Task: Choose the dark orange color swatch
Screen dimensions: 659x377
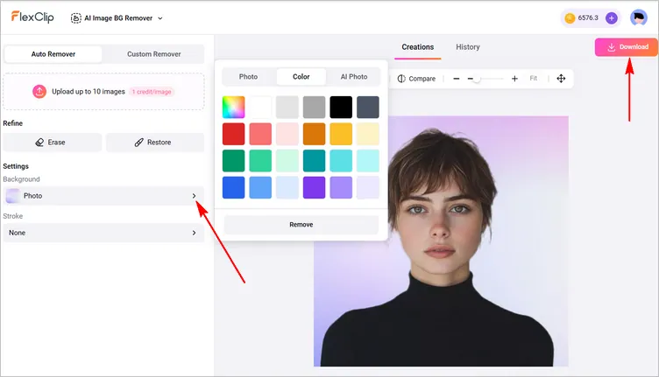Action: click(315, 134)
